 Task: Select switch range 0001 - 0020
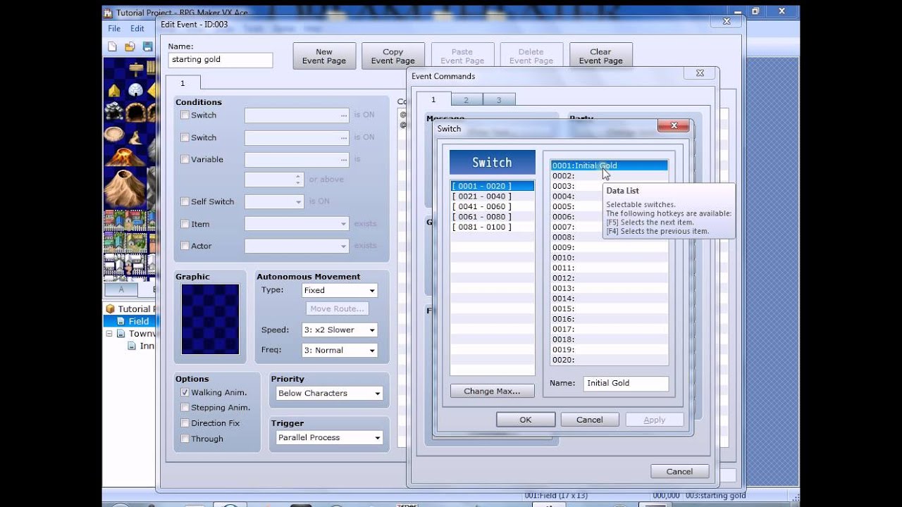(x=493, y=186)
